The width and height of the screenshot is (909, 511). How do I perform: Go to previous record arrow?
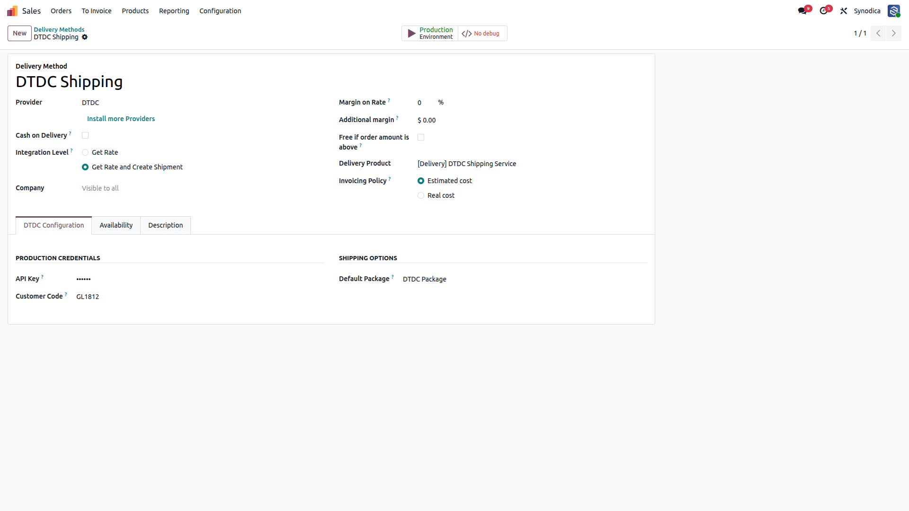pos(878,33)
